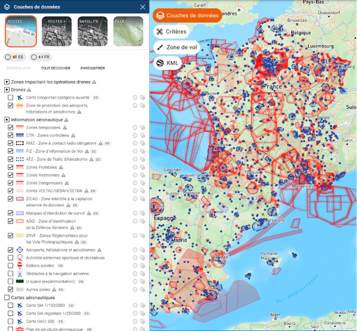
Task: Check Activités aériennes sportives et récréatives
Action: pyautogui.click(x=10, y=258)
